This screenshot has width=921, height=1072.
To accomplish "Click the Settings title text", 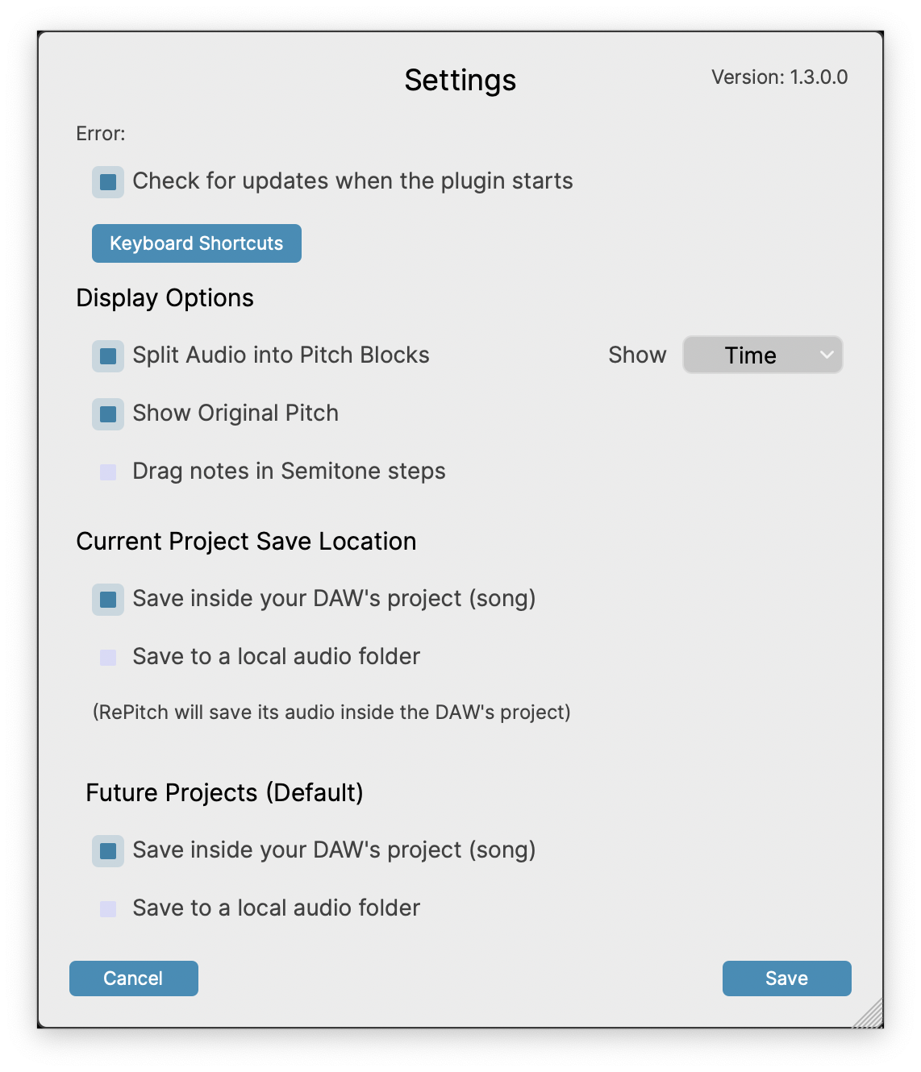I will point(460,81).
